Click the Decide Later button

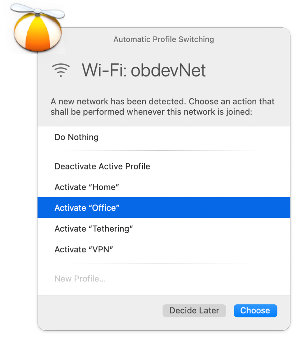[194, 310]
